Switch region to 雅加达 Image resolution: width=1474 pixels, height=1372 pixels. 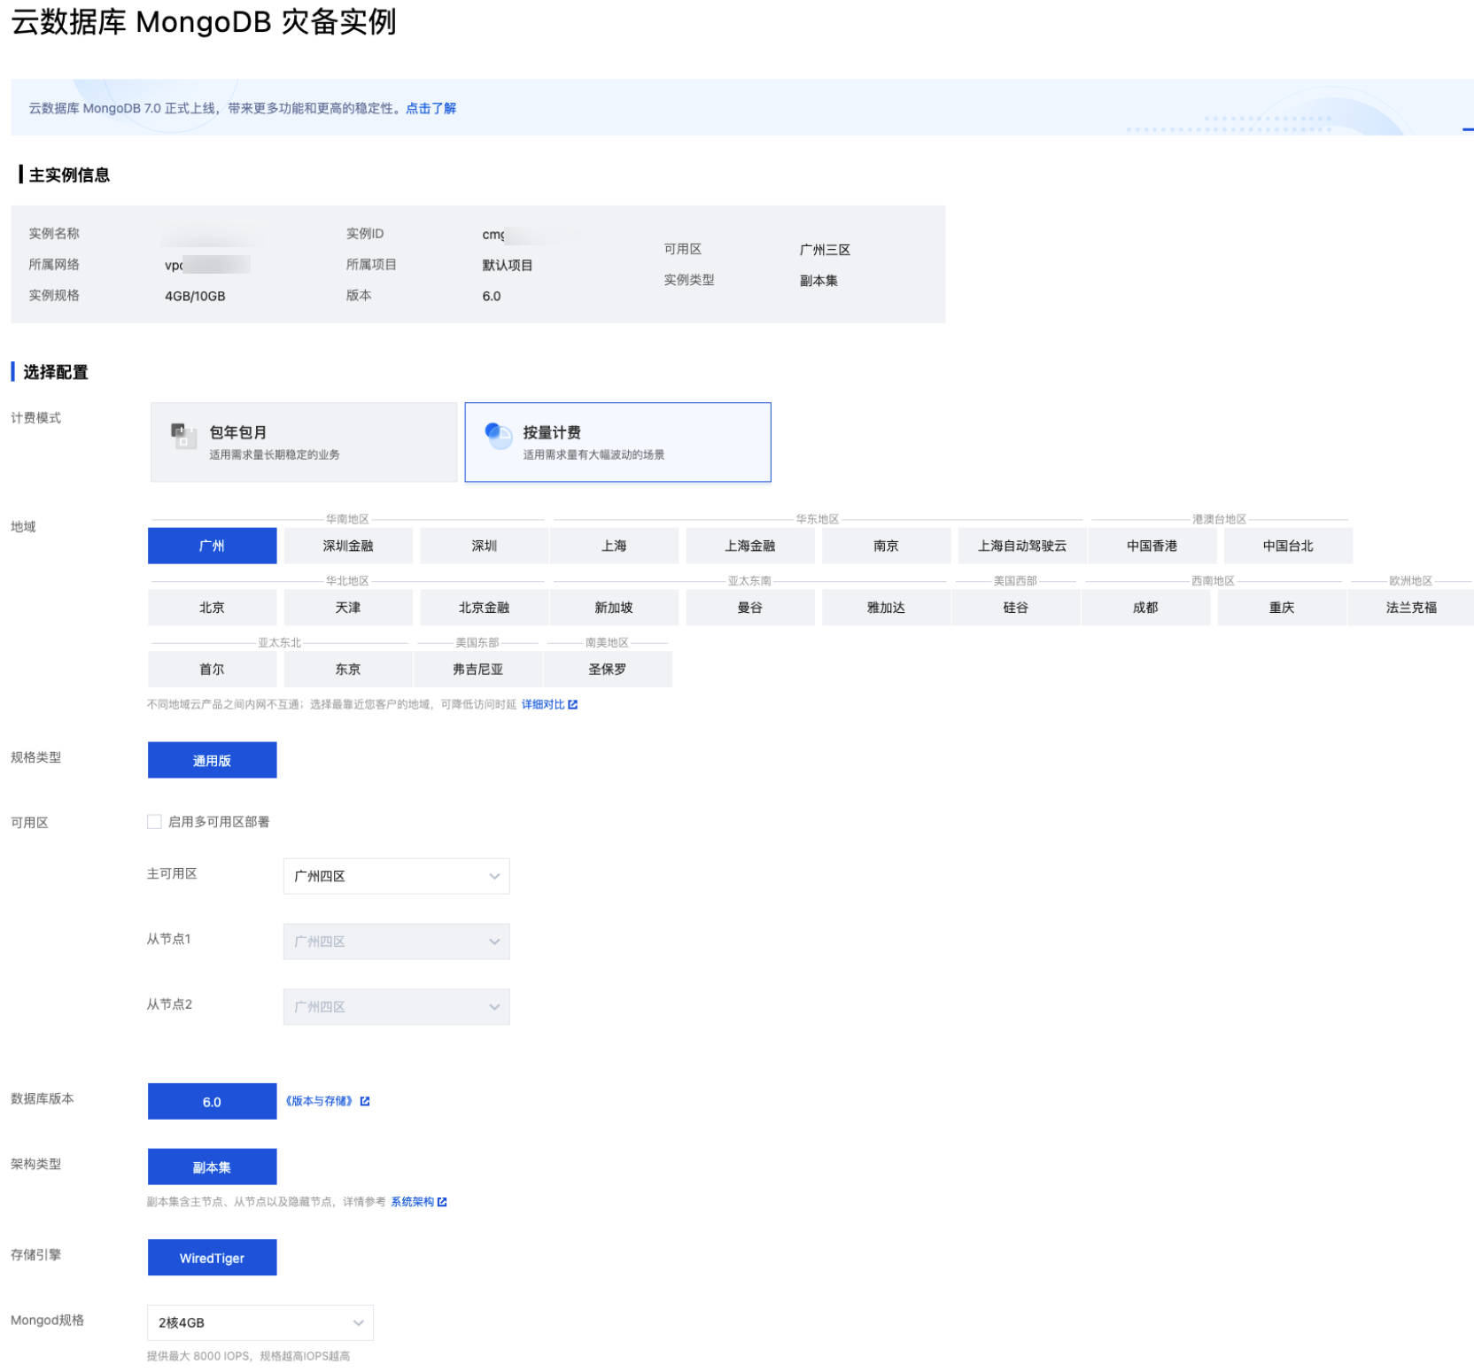click(886, 608)
